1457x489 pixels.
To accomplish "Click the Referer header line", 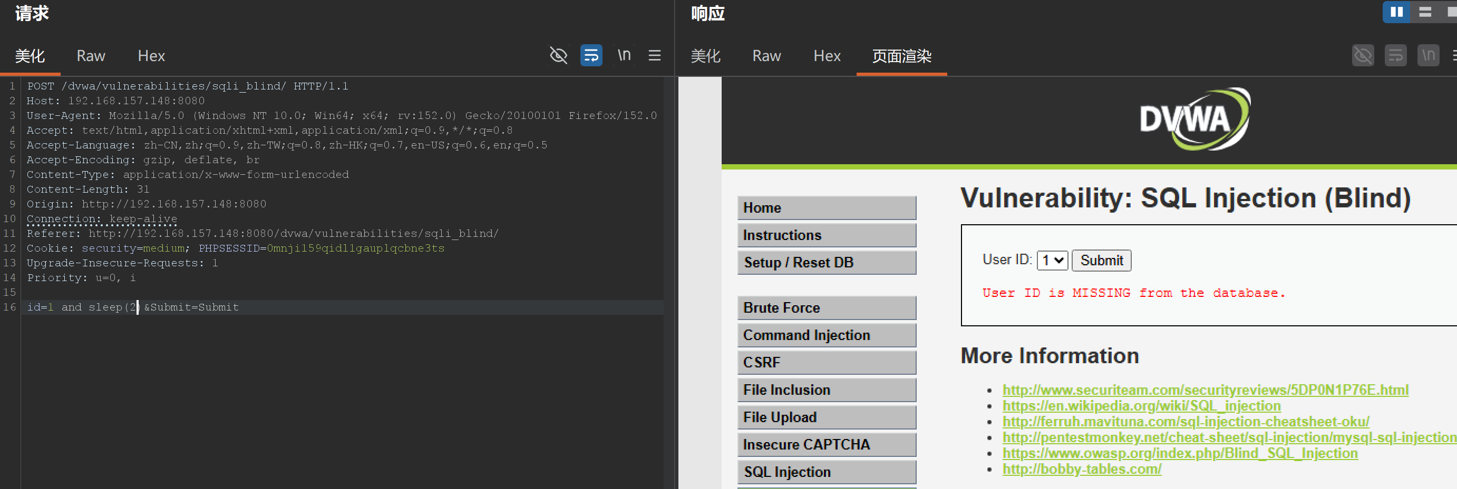I will click(263, 233).
